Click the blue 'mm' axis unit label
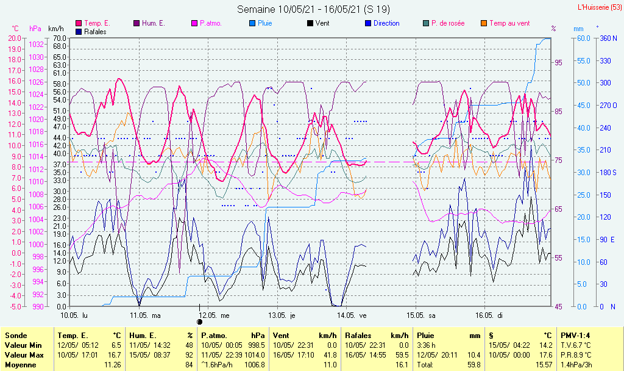The image size is (624, 371). pyautogui.click(x=579, y=29)
